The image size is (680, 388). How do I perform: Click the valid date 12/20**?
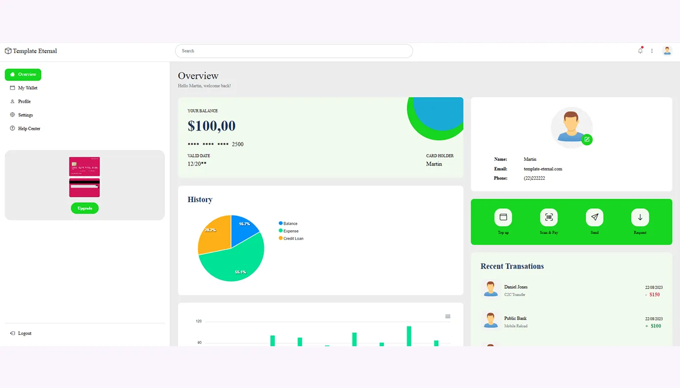coord(197,164)
